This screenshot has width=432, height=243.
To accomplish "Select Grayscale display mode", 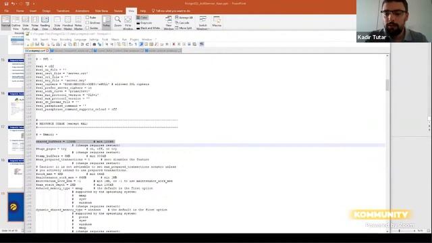I will tap(144, 22).
